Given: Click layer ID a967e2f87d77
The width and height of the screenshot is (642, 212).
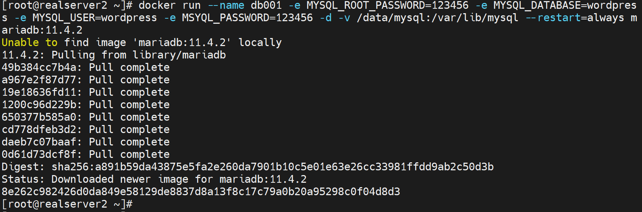Looking at the screenshot, I should pos(39,80).
